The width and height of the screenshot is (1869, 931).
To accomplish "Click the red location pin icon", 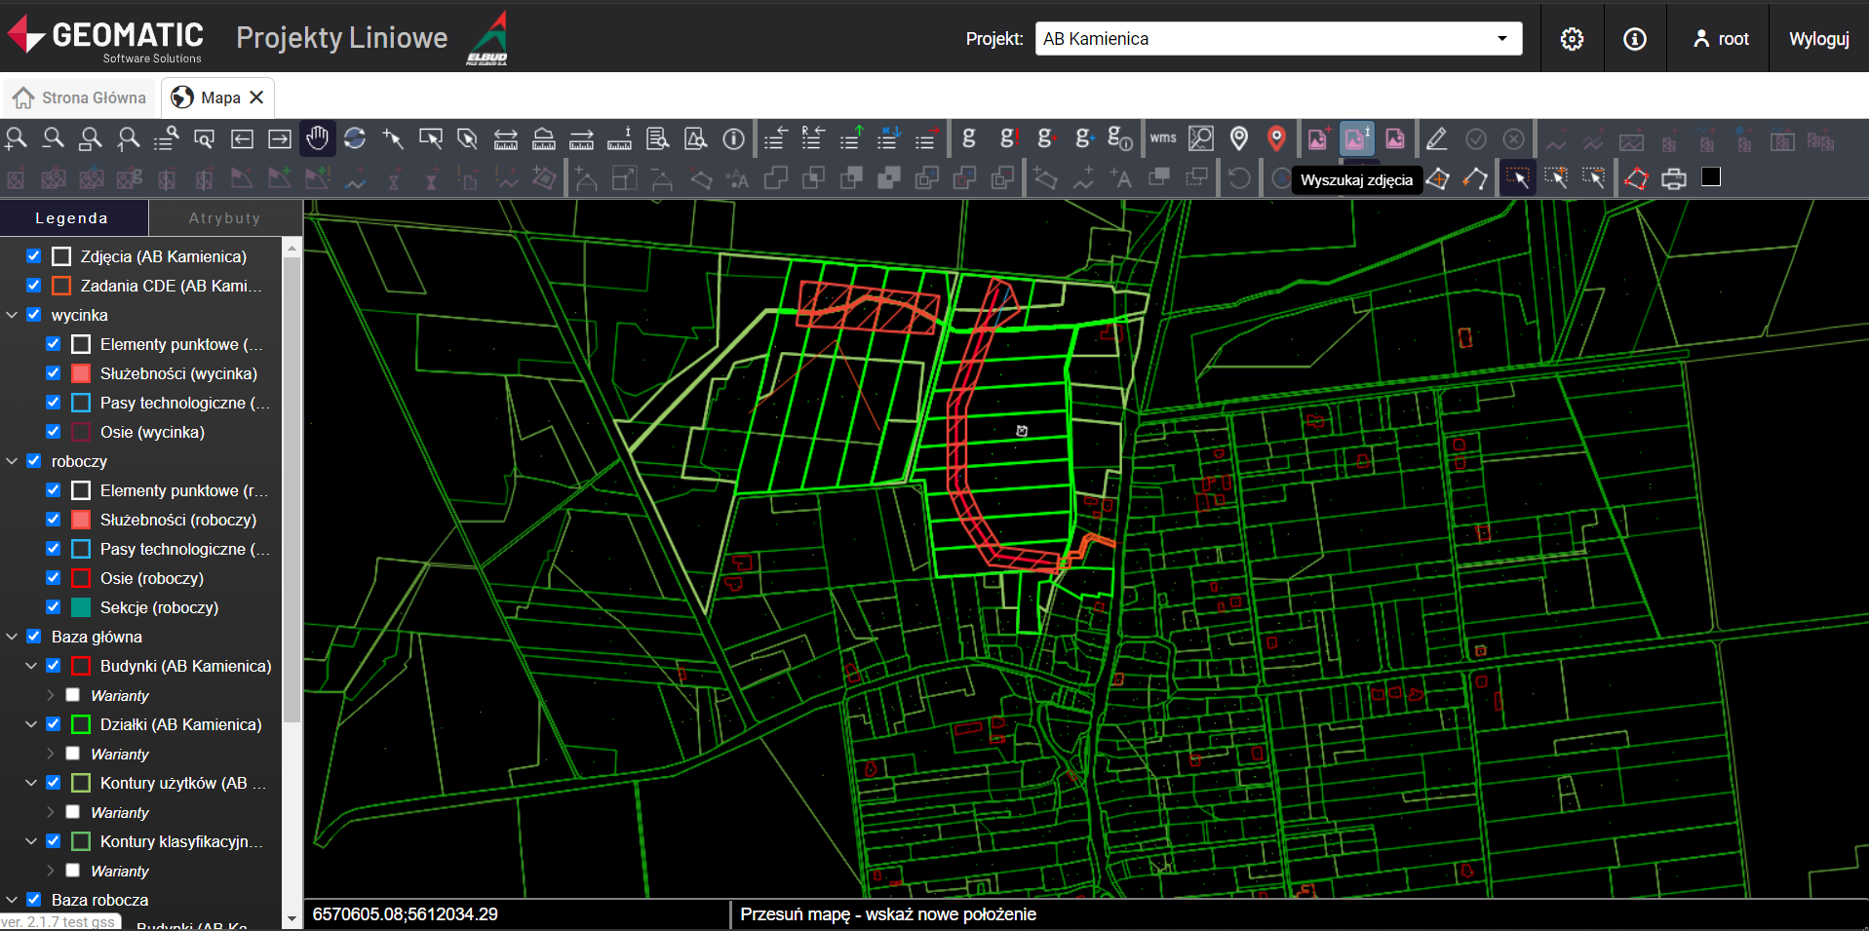I will coord(1276,139).
